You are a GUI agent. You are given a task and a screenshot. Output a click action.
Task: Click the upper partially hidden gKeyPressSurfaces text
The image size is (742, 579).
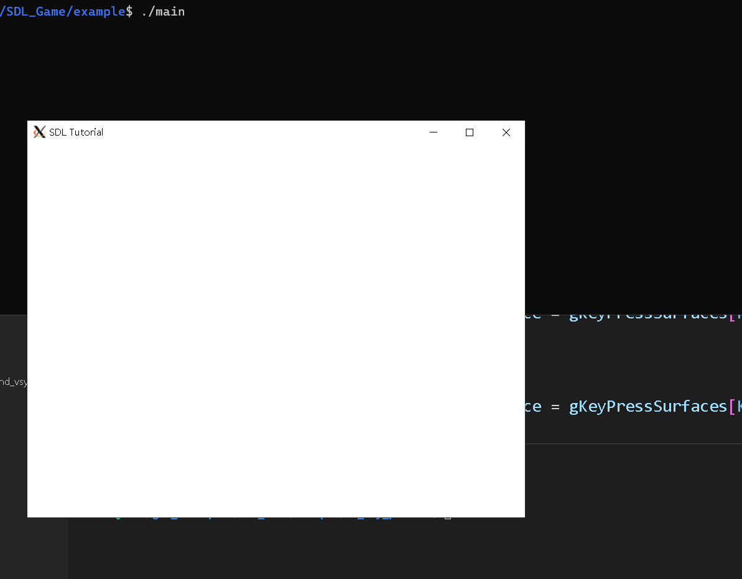coord(649,313)
